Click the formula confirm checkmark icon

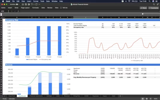(x=15, y=11)
